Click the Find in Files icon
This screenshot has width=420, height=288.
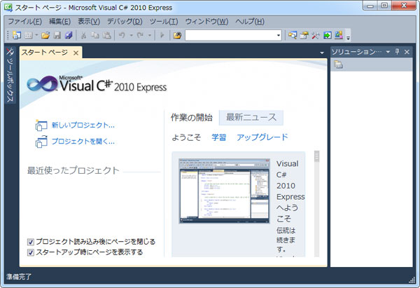tap(177, 35)
